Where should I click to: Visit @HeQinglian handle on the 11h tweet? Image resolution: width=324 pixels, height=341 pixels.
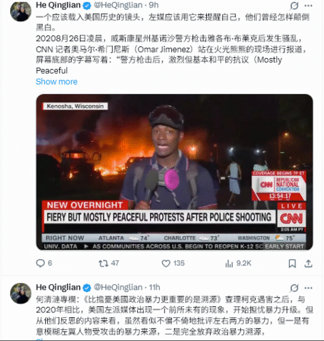point(118,287)
